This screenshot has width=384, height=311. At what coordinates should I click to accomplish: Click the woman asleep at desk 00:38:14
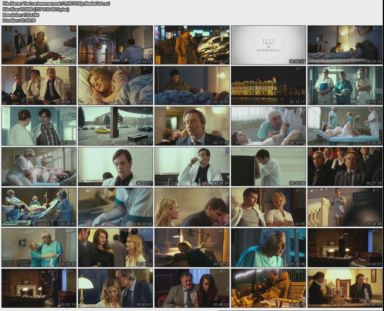pos(192,248)
